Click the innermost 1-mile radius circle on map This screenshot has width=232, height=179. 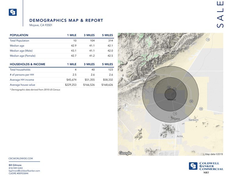tap(170, 94)
